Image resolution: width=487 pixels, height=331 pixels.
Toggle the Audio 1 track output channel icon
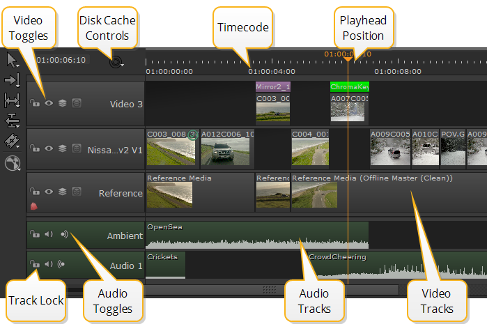point(63,265)
